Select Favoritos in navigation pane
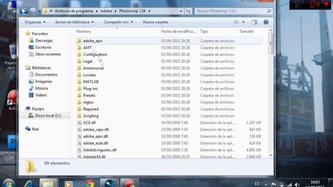The height and width of the screenshot is (187, 333). coord(40,34)
